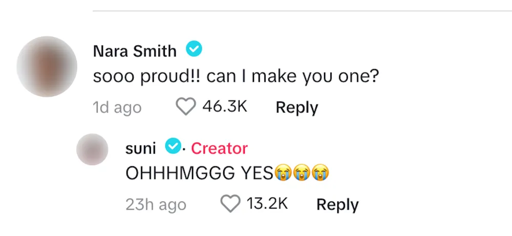Click the "1d ago" timestamp

pos(117,108)
